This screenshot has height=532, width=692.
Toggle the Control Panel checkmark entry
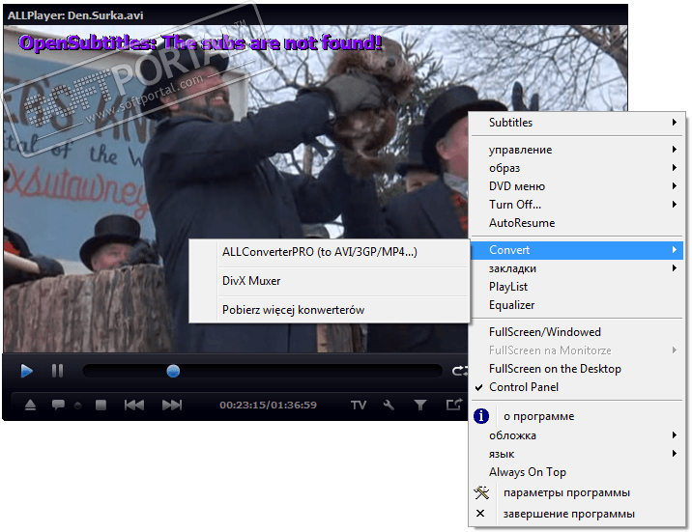[577, 387]
